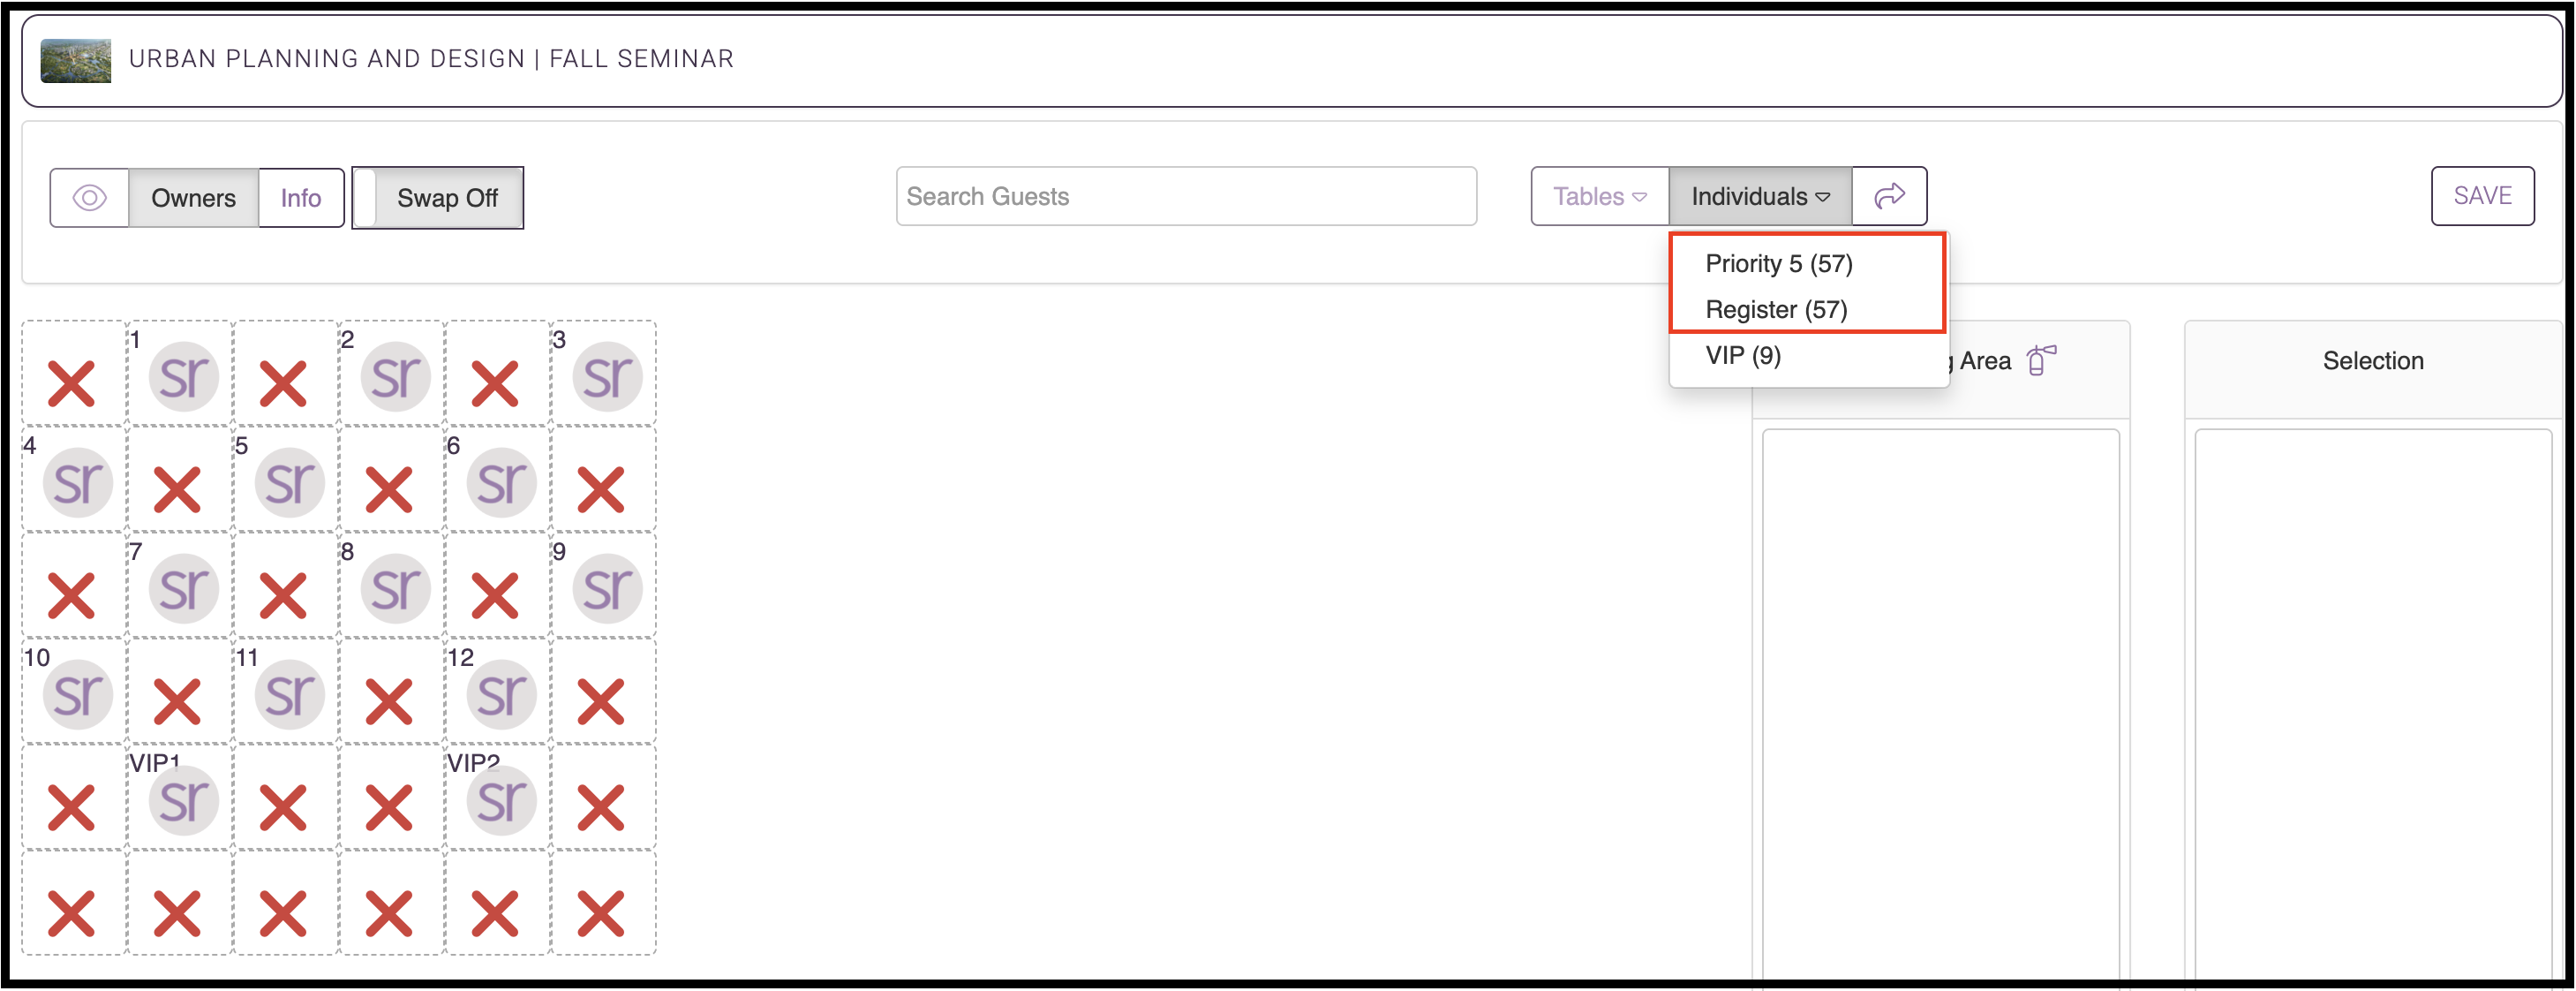This screenshot has height=991, width=2576.
Task: Click the red X between tables 1 and 2
Action: (x=283, y=384)
